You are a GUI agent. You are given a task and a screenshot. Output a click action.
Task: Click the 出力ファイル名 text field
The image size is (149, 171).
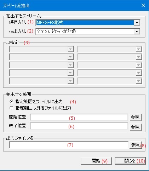pyautogui.click(x=69, y=145)
